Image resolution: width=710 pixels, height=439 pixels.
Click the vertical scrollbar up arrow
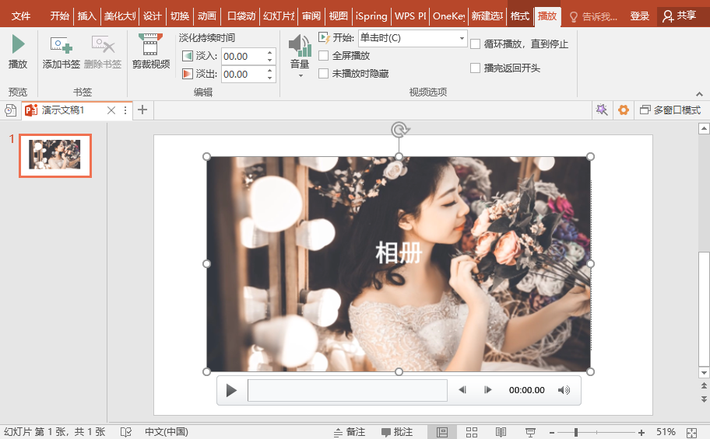[x=704, y=129]
